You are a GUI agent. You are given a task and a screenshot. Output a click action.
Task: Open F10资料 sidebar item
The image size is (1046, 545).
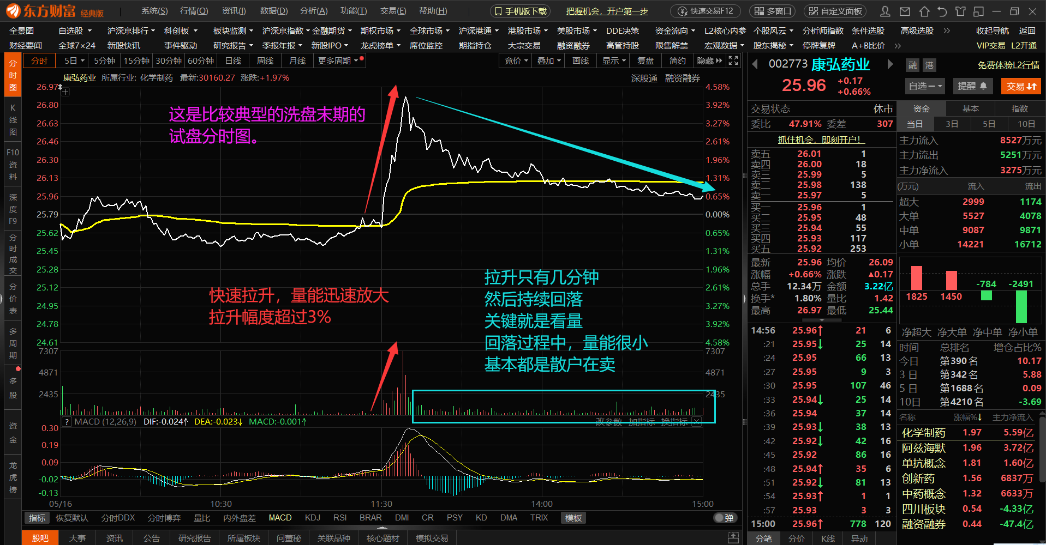(x=13, y=165)
